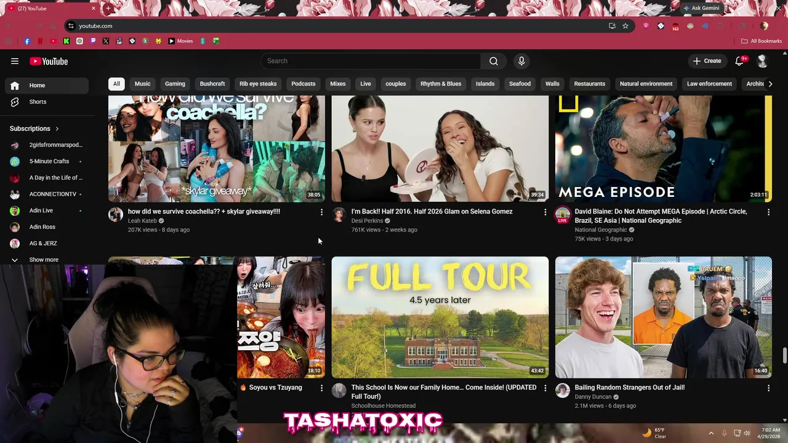This screenshot has width=788, height=443.
Task: Open 5-Minute Crafts subscription
Action: click(47, 161)
